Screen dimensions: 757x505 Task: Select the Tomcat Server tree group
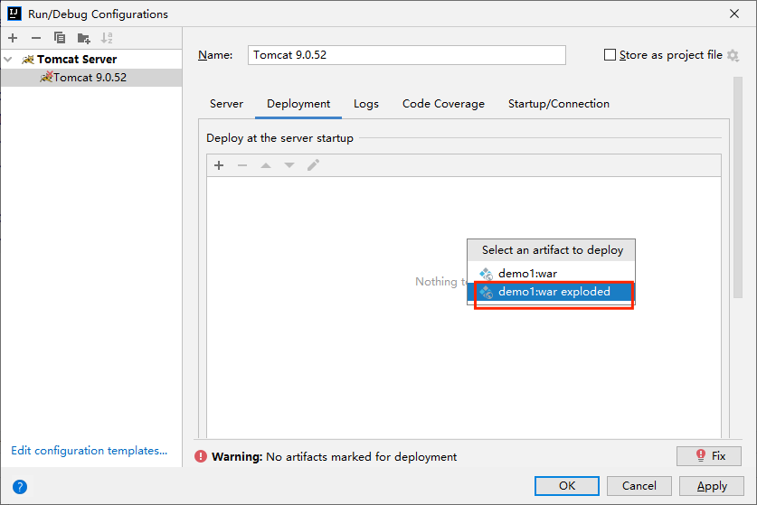click(91, 60)
